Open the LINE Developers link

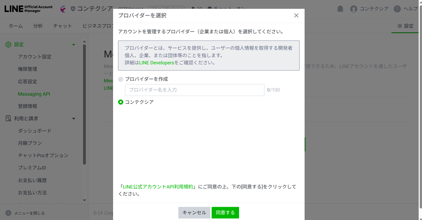[156, 63]
